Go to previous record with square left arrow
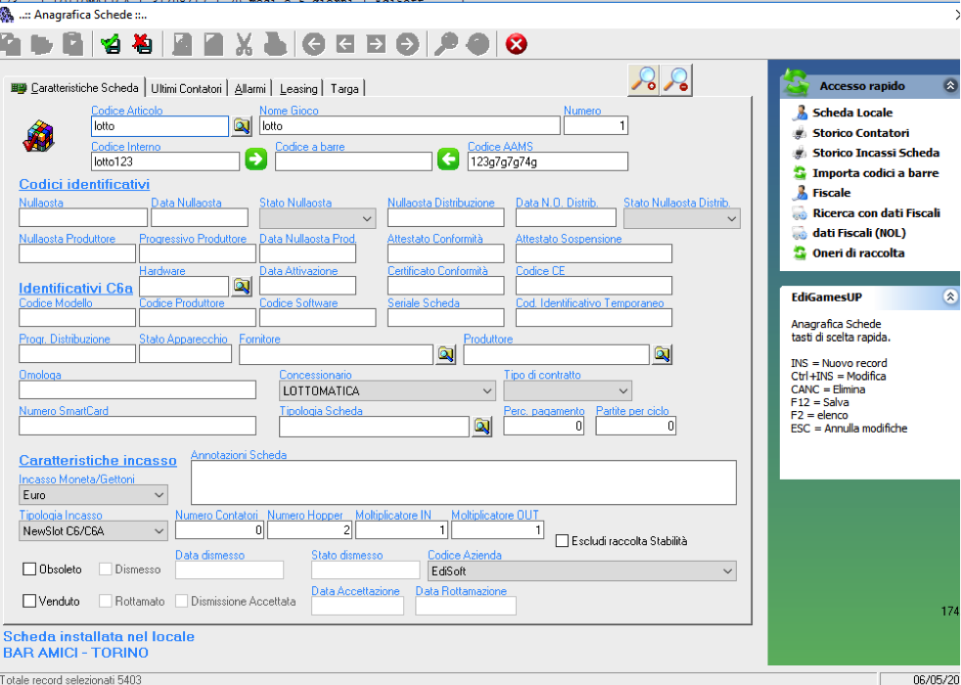The height and width of the screenshot is (685, 961). pos(345,44)
